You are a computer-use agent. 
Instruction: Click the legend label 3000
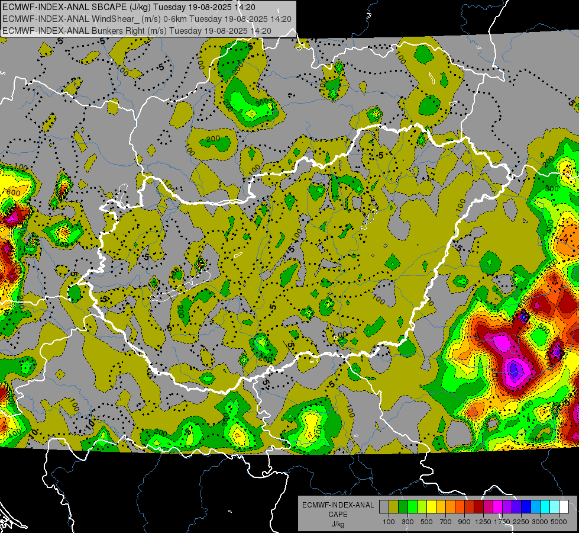pyautogui.click(x=540, y=522)
